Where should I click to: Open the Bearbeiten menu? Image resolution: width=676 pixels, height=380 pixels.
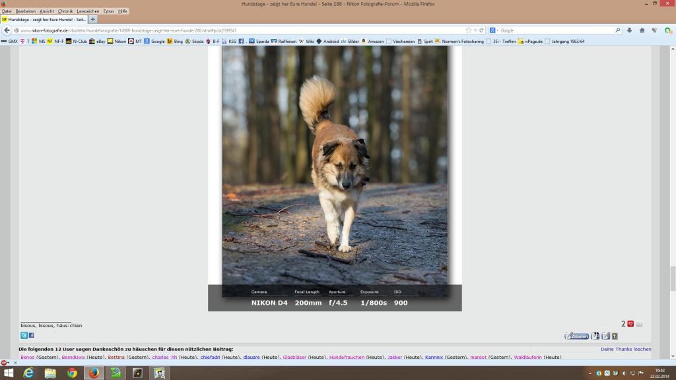[26, 11]
